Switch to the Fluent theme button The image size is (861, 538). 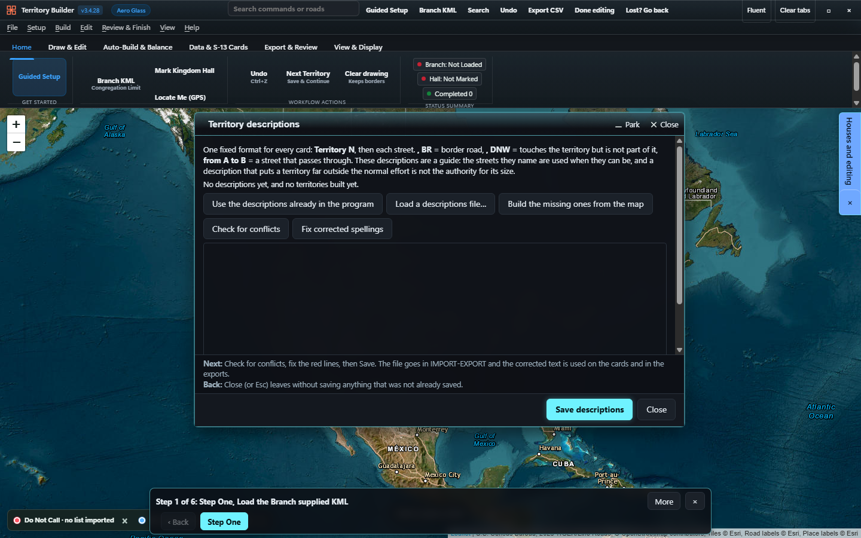tap(756, 10)
